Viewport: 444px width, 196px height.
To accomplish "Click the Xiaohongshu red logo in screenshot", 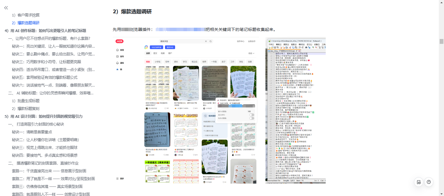I will [119, 41].
